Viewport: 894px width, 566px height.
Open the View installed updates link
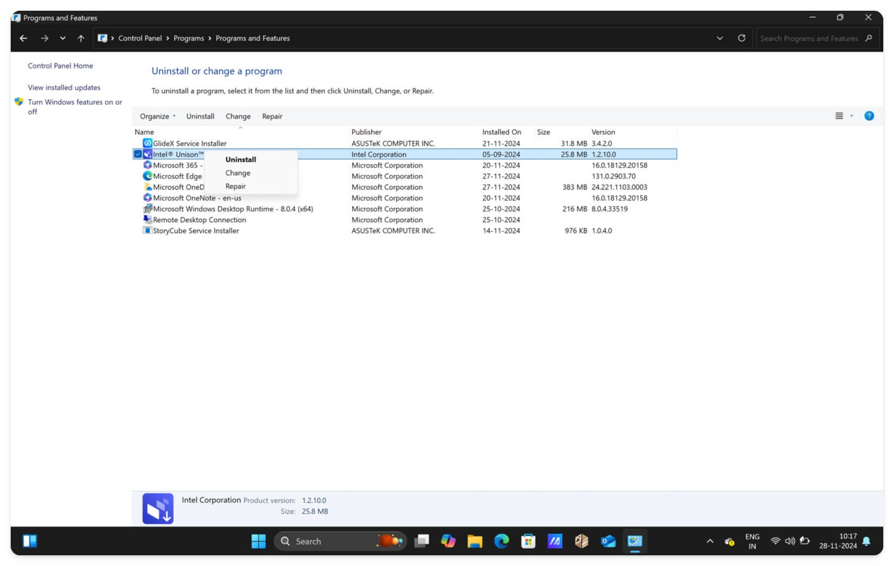[x=64, y=87]
